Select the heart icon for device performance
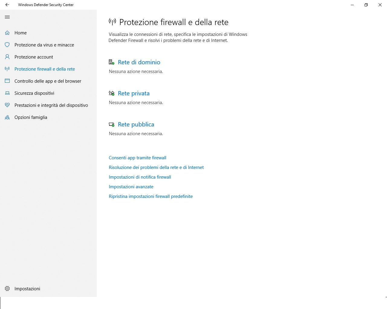The width and height of the screenshot is (387, 309). (7, 105)
